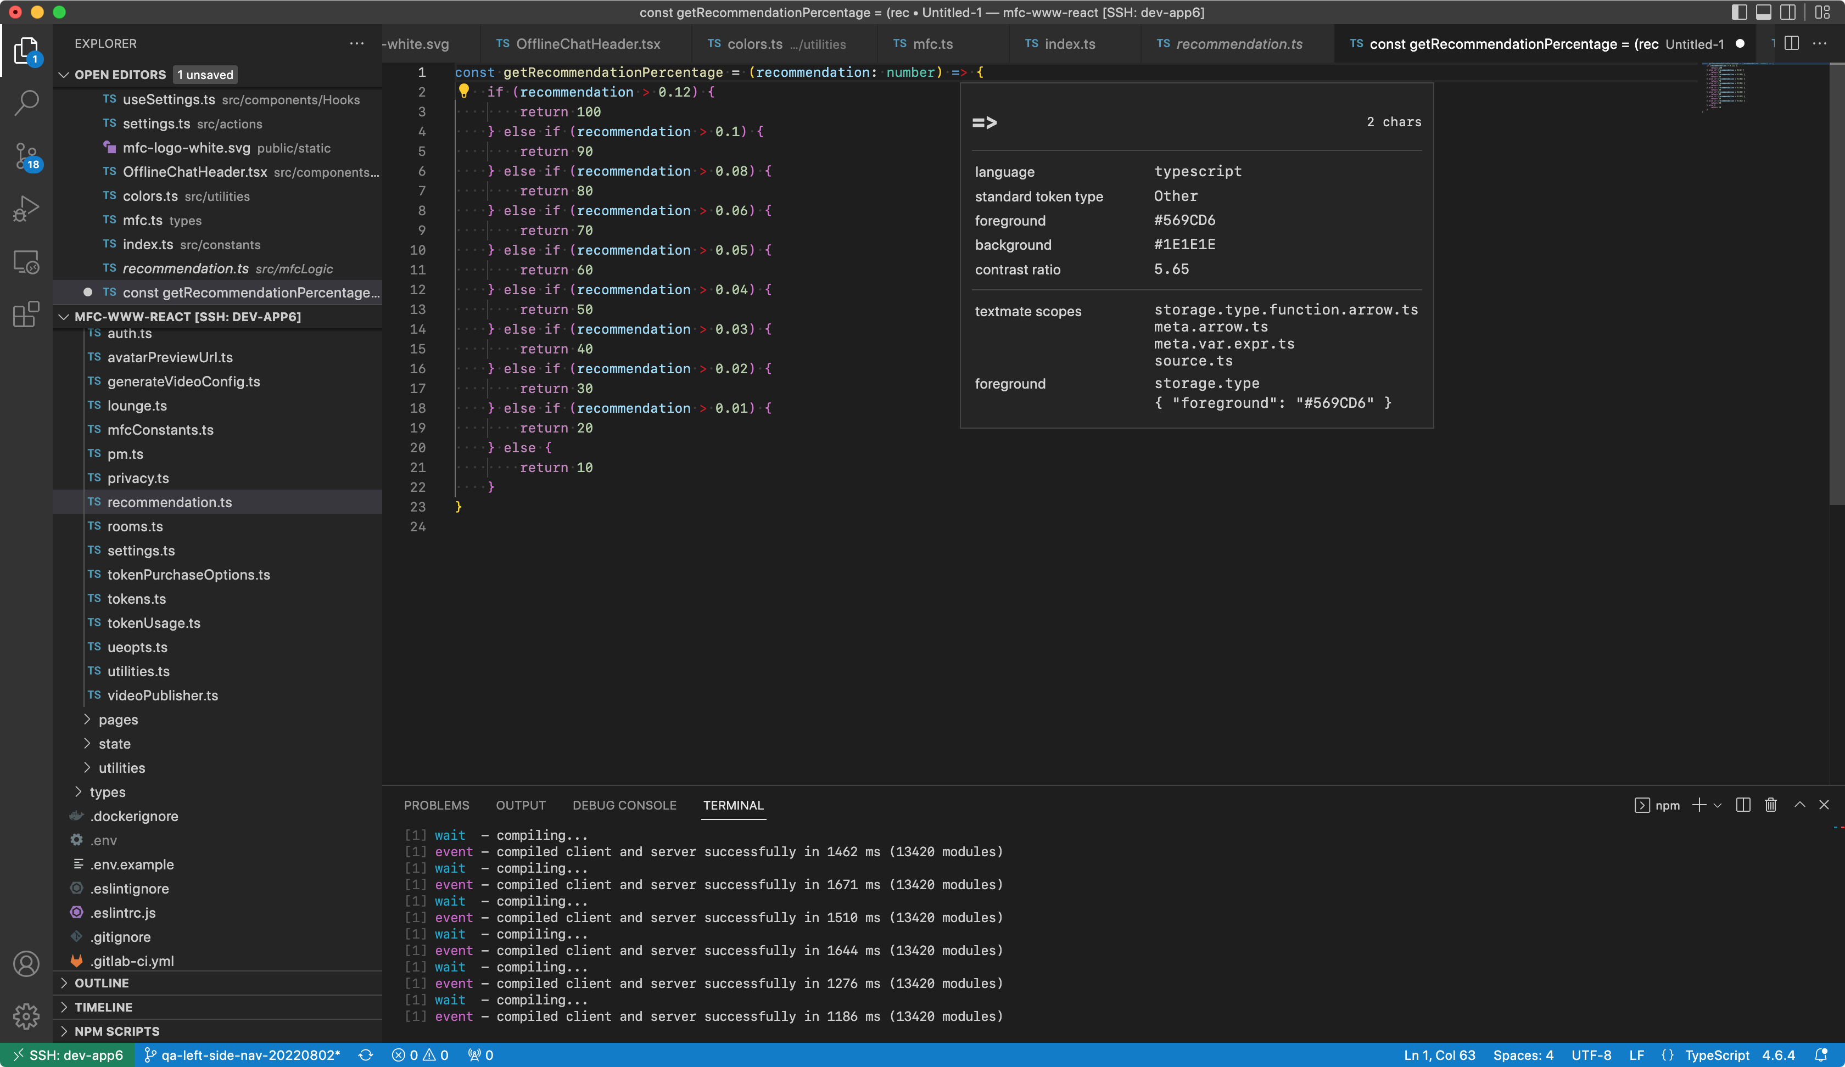Open the Remote Explorer view
1845x1067 pixels.
click(26, 261)
